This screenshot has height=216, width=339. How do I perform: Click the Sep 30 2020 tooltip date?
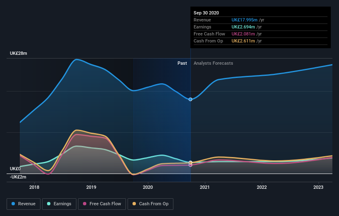tap(206, 13)
